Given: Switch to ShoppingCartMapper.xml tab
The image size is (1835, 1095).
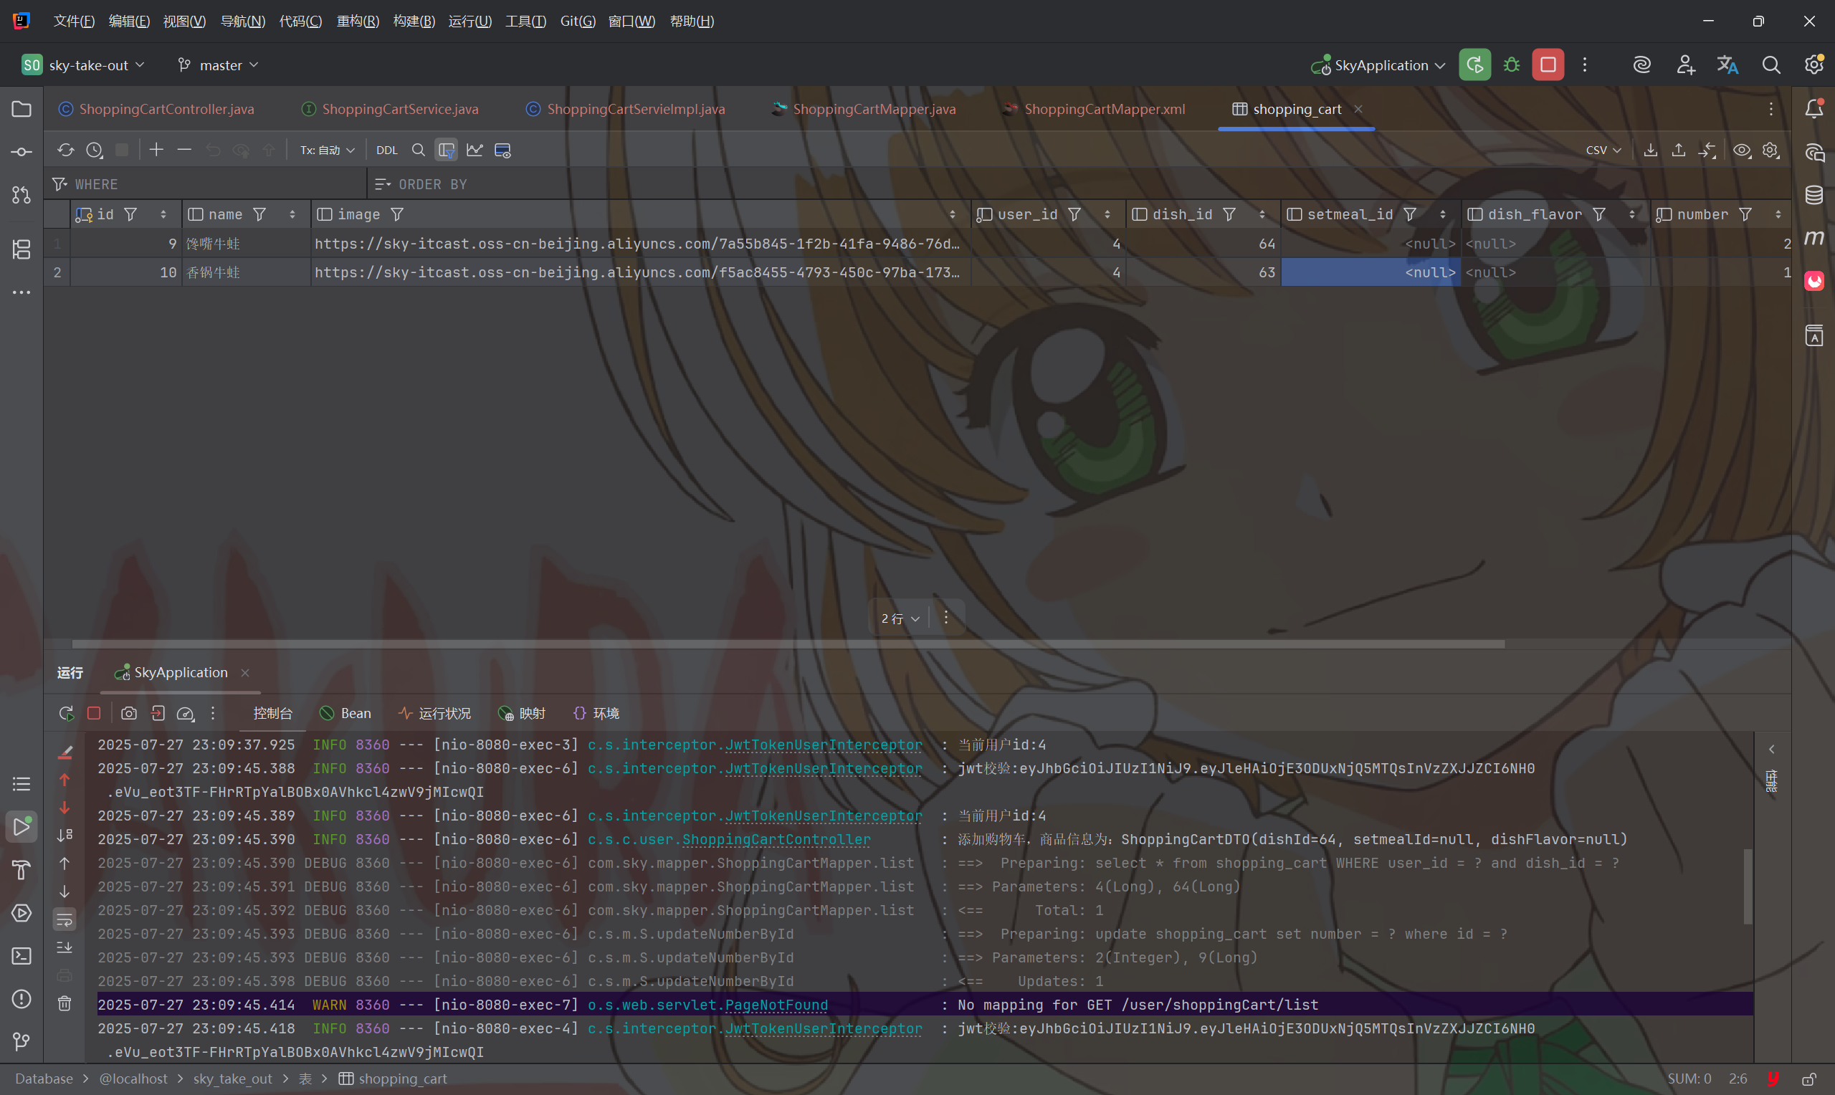Looking at the screenshot, I should (1104, 109).
